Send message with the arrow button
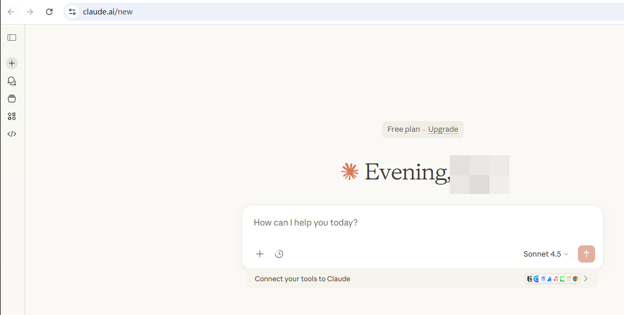Screen dimensions: 624x315 pos(586,254)
